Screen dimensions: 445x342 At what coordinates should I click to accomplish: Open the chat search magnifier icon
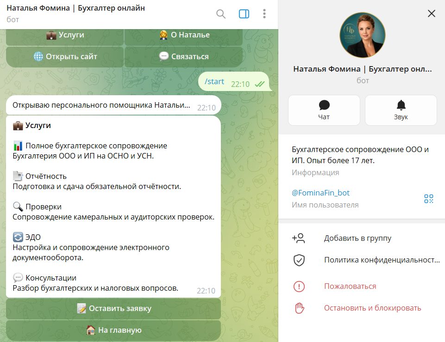(x=220, y=13)
